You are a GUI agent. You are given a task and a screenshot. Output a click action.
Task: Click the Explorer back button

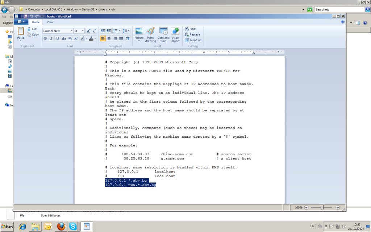coord(4,10)
